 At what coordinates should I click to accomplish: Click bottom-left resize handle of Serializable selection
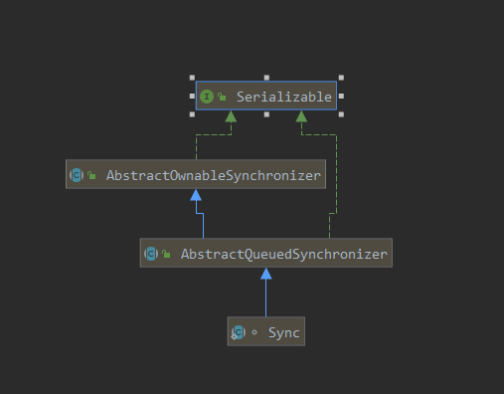pyautogui.click(x=192, y=114)
